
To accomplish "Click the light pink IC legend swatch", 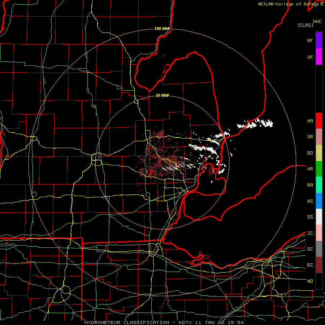I will click(x=319, y=233).
